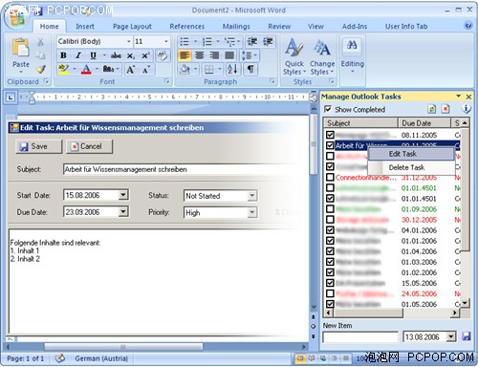
Task: Open the Change Styles menu
Action: click(322, 56)
